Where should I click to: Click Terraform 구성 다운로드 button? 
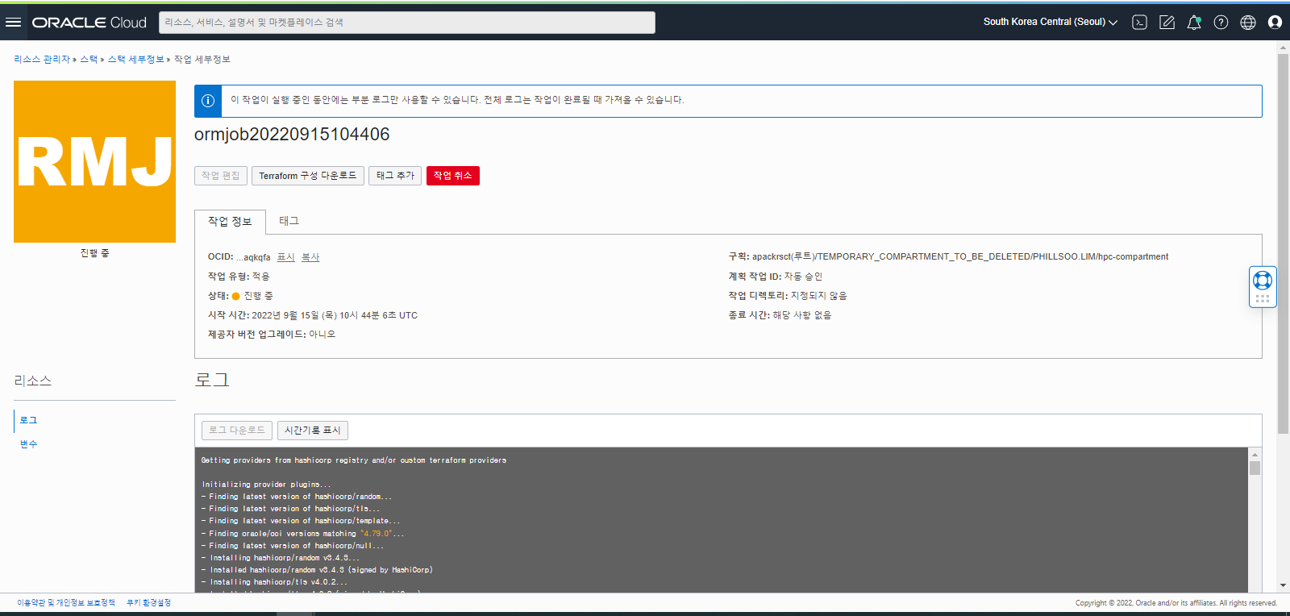308,176
